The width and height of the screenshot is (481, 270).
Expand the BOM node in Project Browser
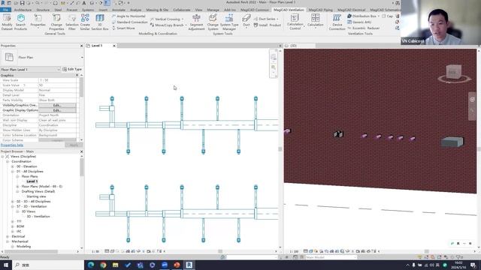point(13,226)
